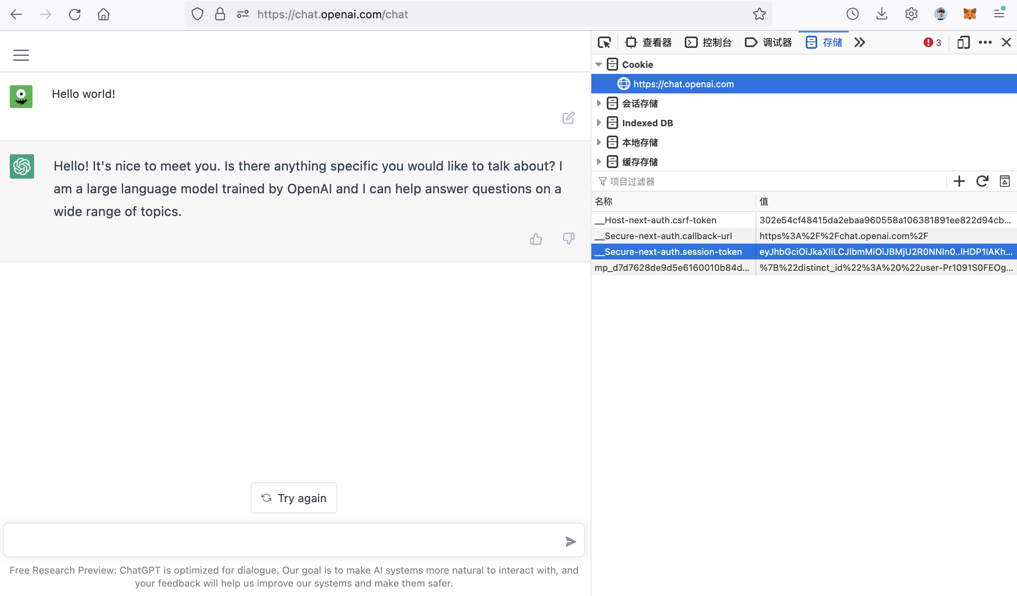Click the MetaMask fox extension icon

pos(969,14)
